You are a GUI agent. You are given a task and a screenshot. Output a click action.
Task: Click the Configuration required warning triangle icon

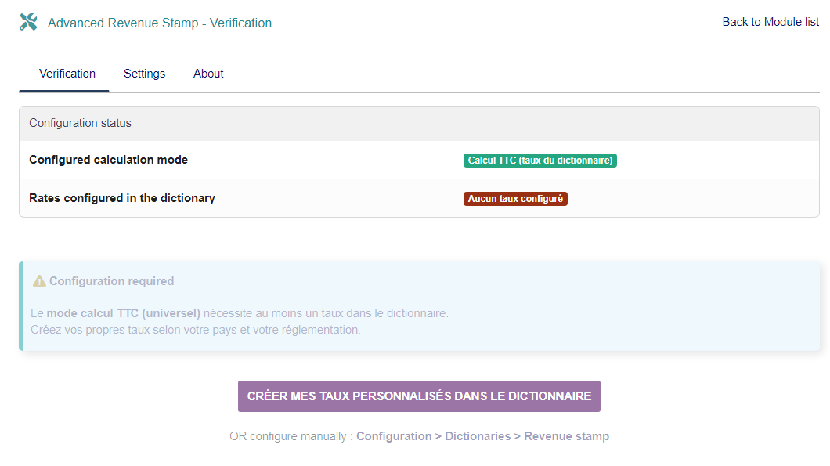(39, 280)
